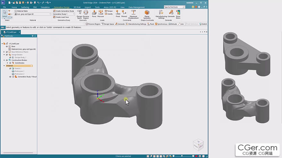Image resolution: width=282 pixels, height=158 pixels.
Task: Choose the Pressure load tool
Action: (x=101, y=12)
